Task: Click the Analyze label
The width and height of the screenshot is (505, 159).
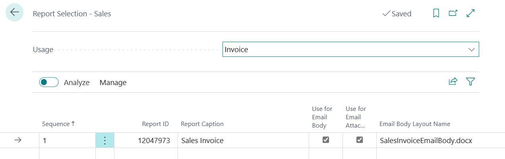Action: click(x=77, y=83)
